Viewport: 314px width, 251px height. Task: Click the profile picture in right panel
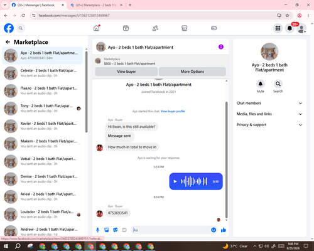[269, 51]
